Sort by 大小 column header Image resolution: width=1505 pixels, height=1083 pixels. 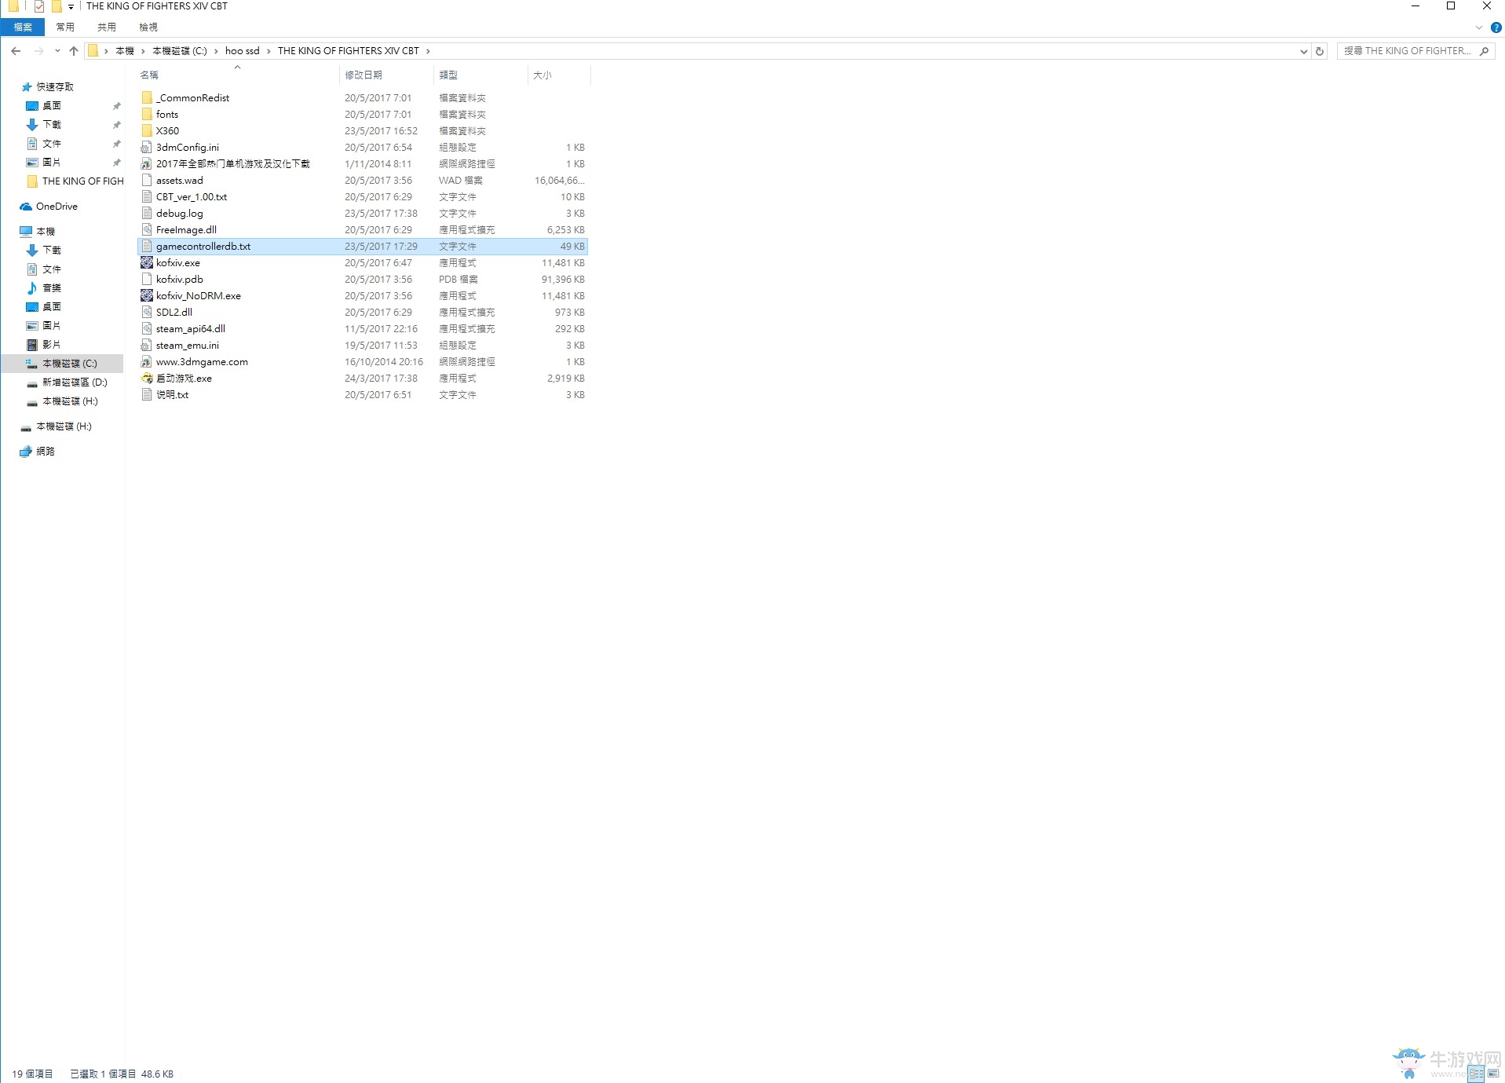pos(559,75)
